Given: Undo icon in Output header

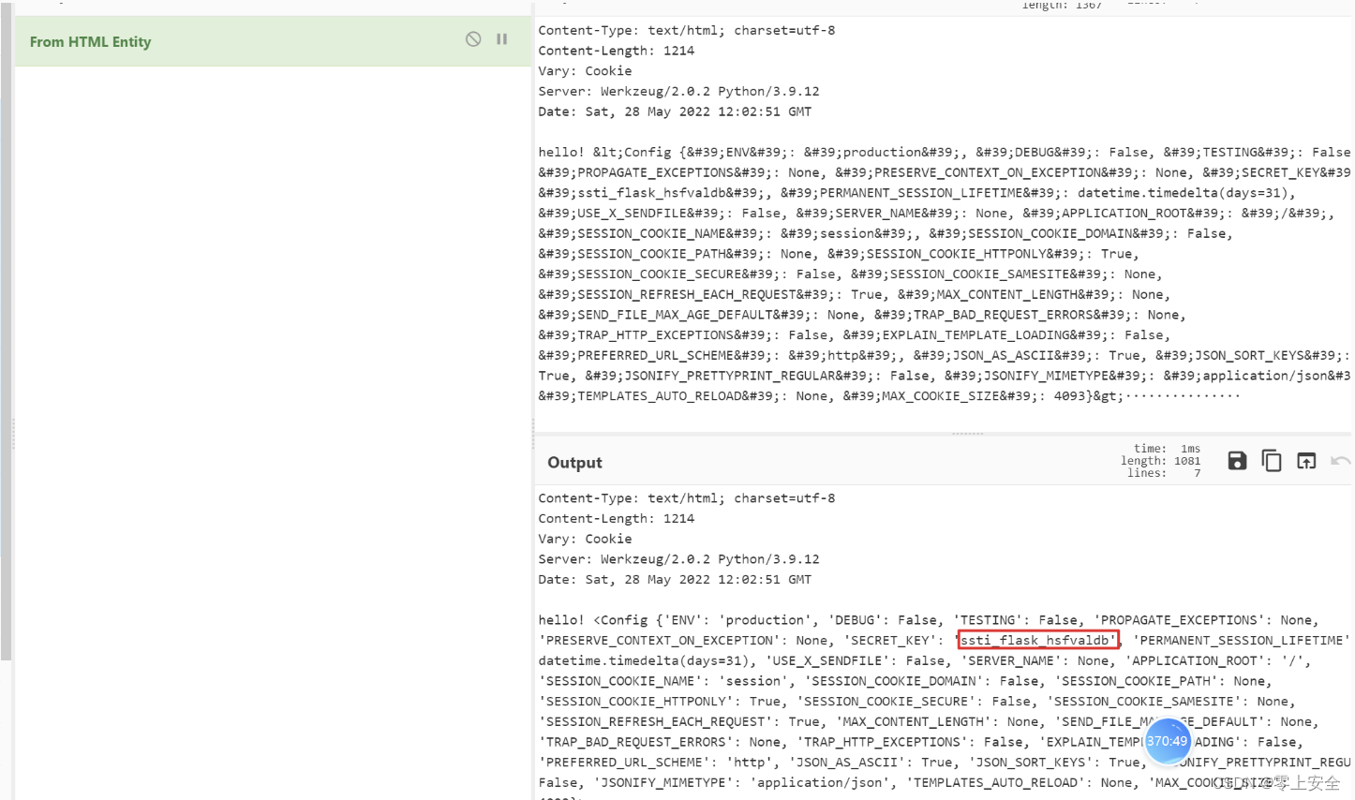Looking at the screenshot, I should pos(1341,461).
